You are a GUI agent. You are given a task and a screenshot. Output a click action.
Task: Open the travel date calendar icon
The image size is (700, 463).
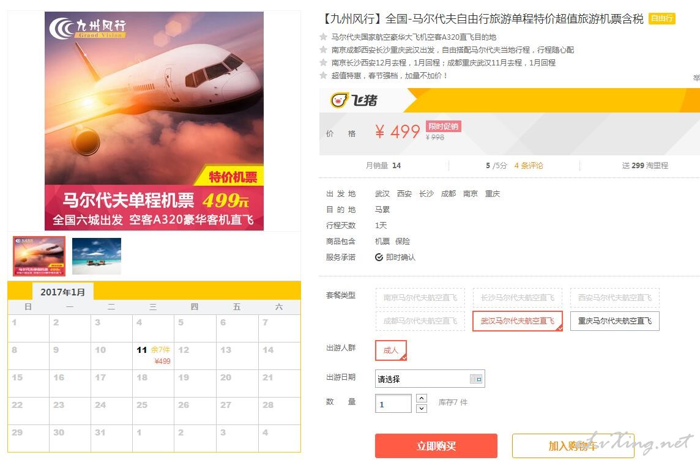coord(476,379)
